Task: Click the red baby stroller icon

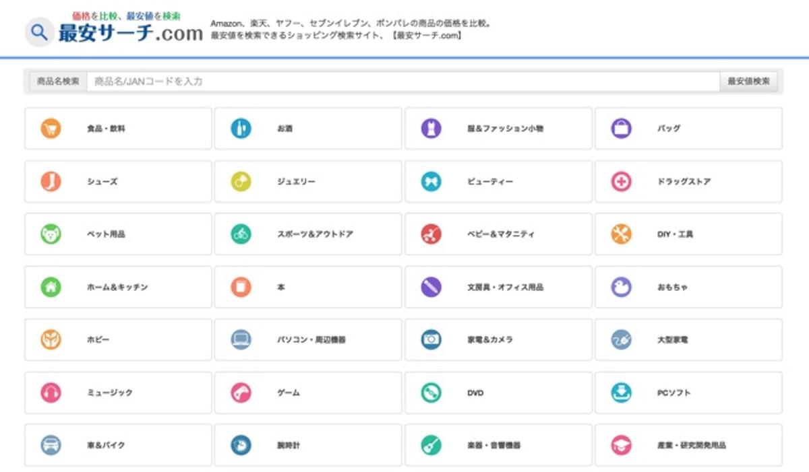Action: [431, 234]
